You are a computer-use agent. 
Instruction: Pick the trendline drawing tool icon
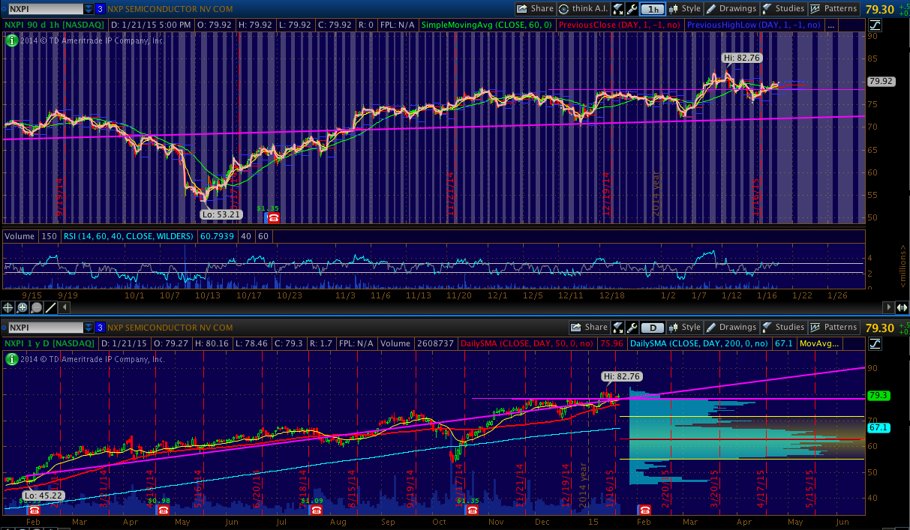pyautogui.click(x=51, y=307)
